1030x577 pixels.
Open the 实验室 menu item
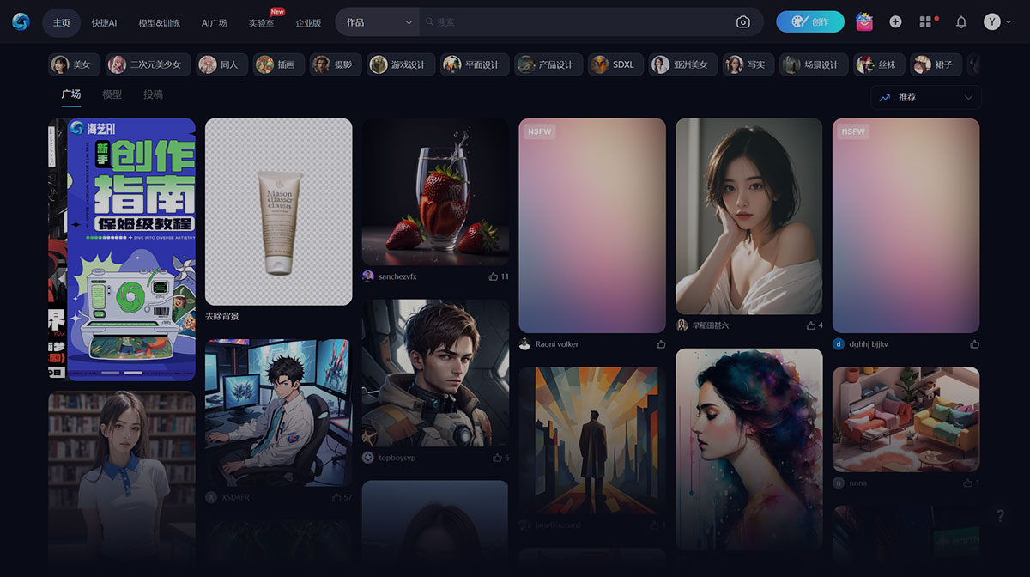[261, 23]
